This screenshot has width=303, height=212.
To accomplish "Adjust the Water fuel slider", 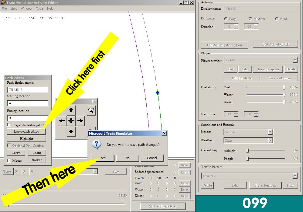I will (x=284, y=95).
